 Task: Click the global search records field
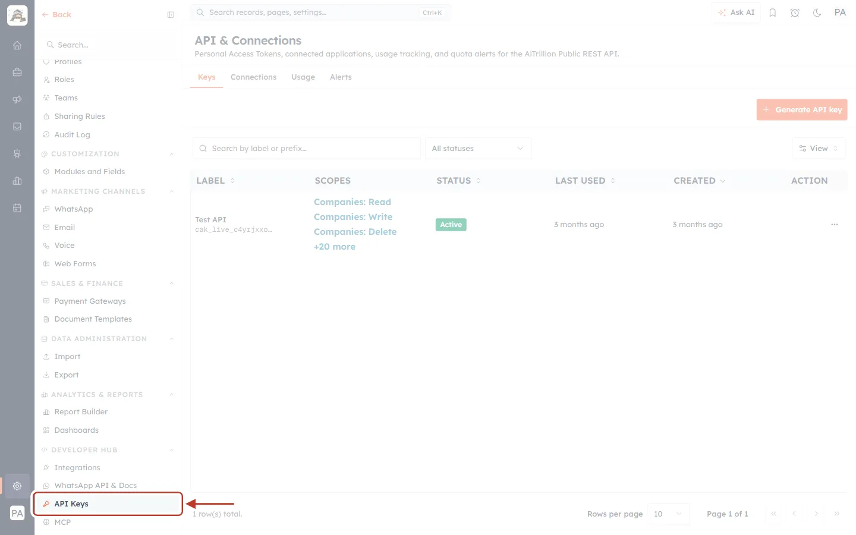320,12
